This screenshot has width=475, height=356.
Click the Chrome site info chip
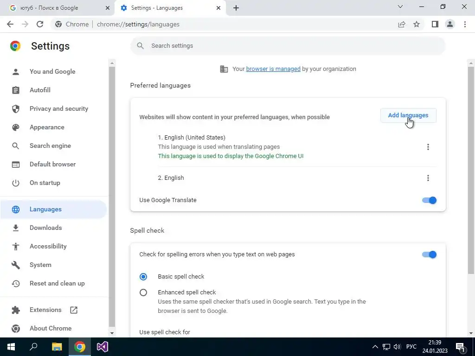click(x=72, y=24)
